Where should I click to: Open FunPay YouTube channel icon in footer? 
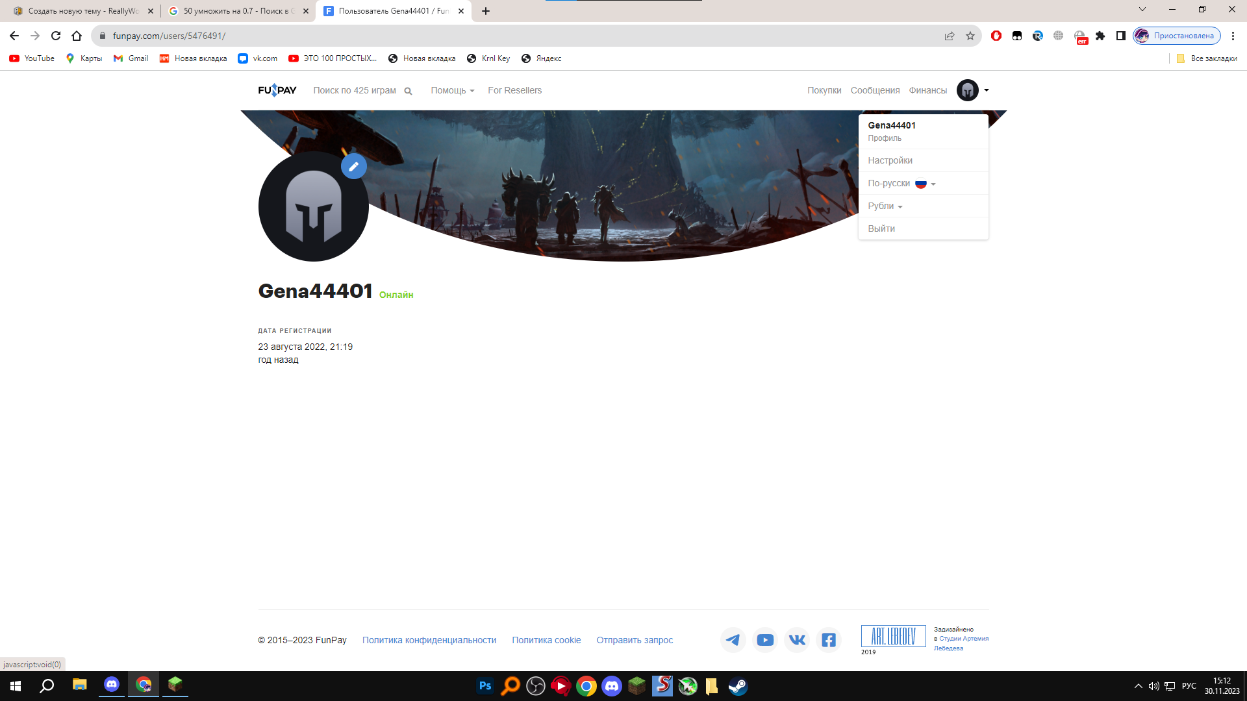click(x=765, y=640)
